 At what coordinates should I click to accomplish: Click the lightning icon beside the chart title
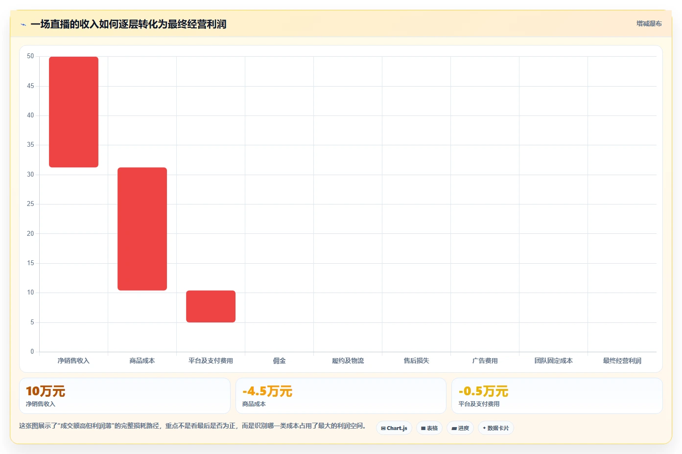click(23, 24)
